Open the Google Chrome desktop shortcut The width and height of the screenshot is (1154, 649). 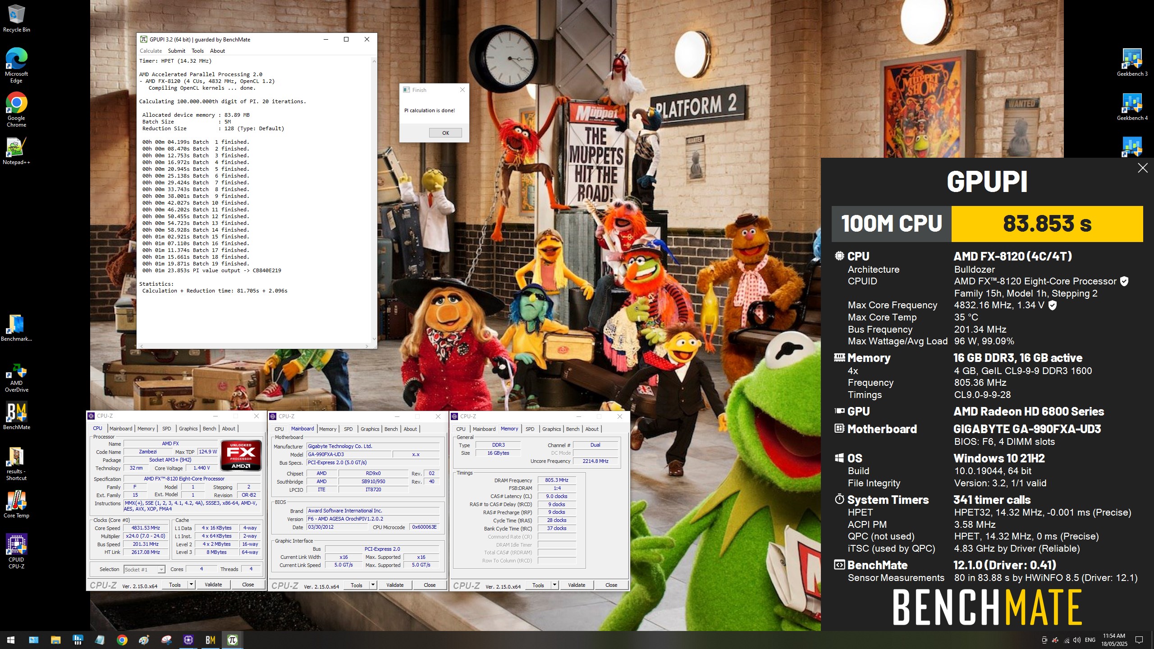(x=16, y=110)
